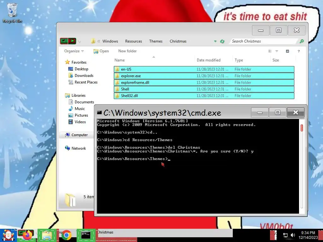
Task: Minimize the cmd.exe window
Action: [x=260, y=112]
